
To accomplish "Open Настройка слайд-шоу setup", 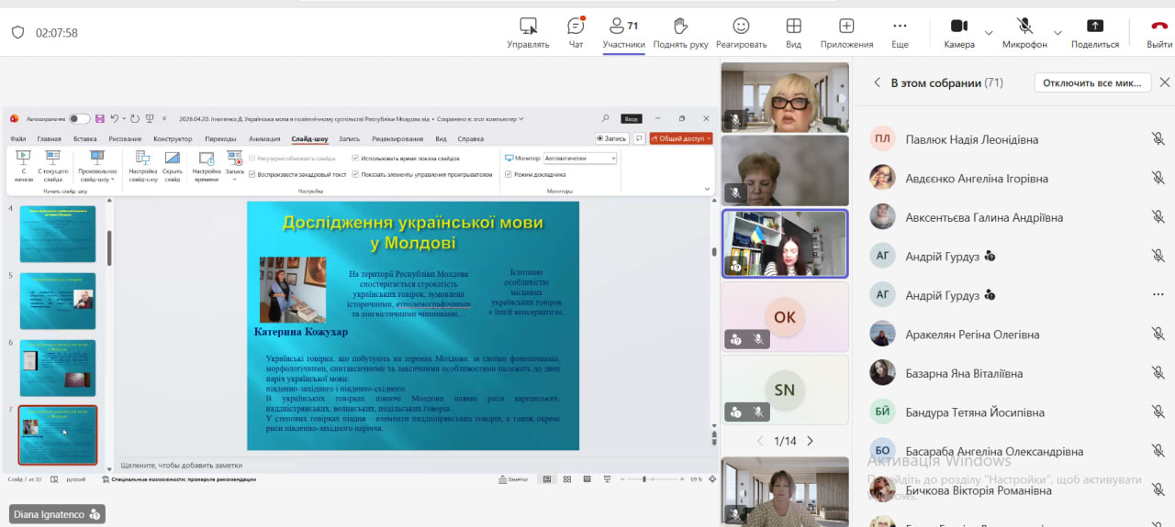I will (x=143, y=166).
